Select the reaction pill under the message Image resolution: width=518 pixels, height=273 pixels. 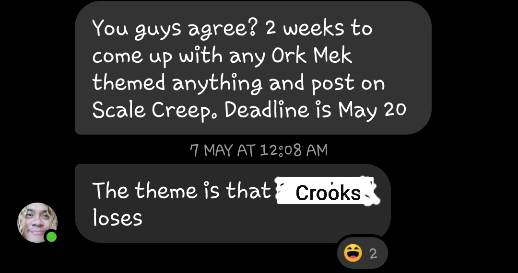tap(363, 253)
